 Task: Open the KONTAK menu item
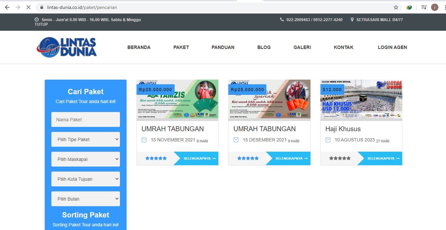[x=344, y=47]
